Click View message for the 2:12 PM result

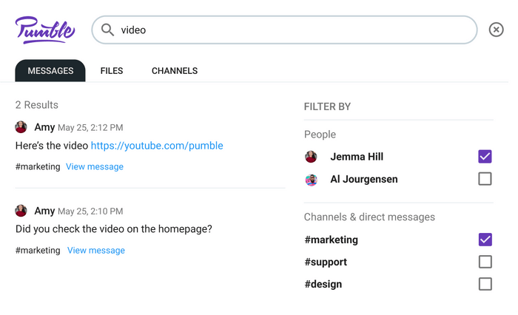click(95, 167)
